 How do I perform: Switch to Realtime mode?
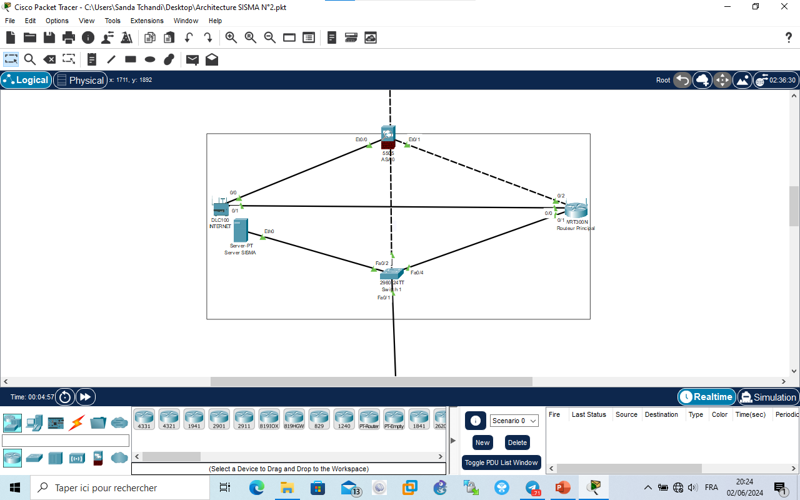(706, 397)
